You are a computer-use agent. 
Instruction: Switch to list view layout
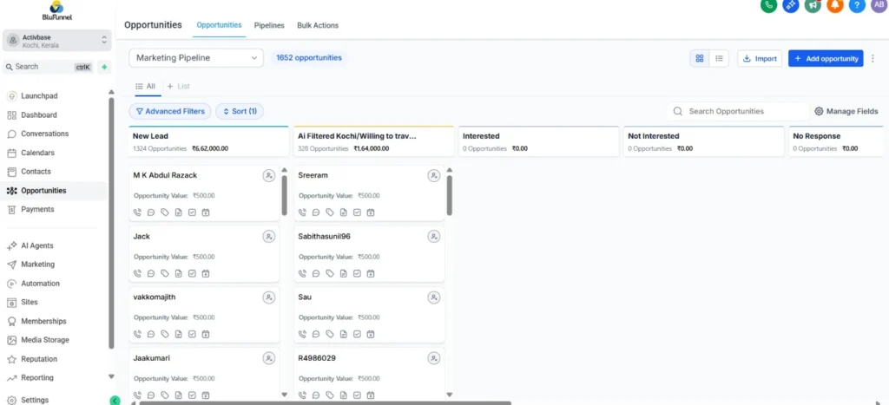coord(719,58)
